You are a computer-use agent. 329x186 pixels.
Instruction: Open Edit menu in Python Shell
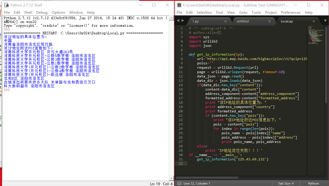[17, 12]
